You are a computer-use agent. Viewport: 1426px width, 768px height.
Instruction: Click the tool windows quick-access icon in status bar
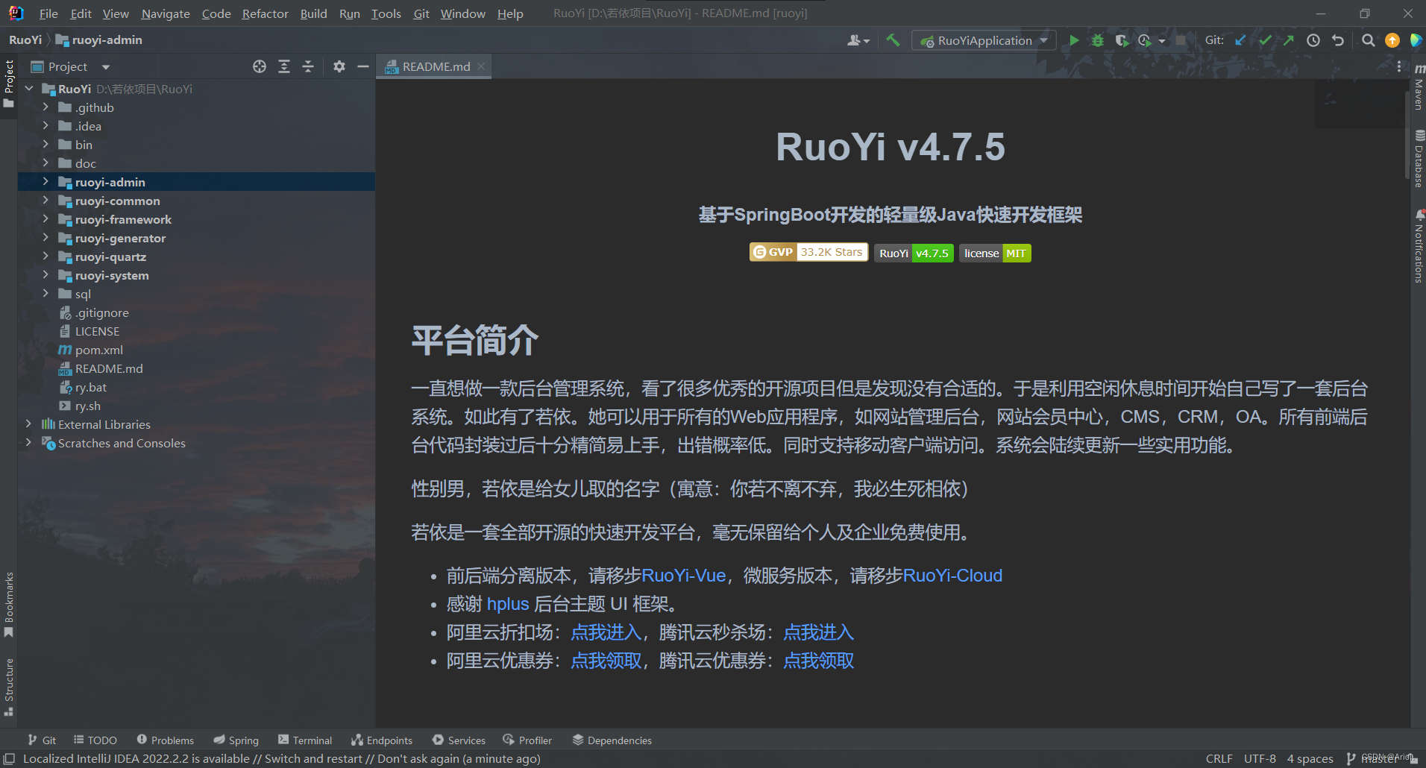[10, 759]
